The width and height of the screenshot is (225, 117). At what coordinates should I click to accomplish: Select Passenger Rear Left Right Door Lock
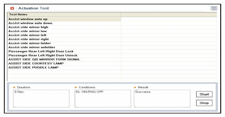64,51
